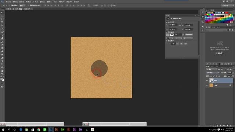
Task: Select the Eraser tool
Action: (2, 45)
